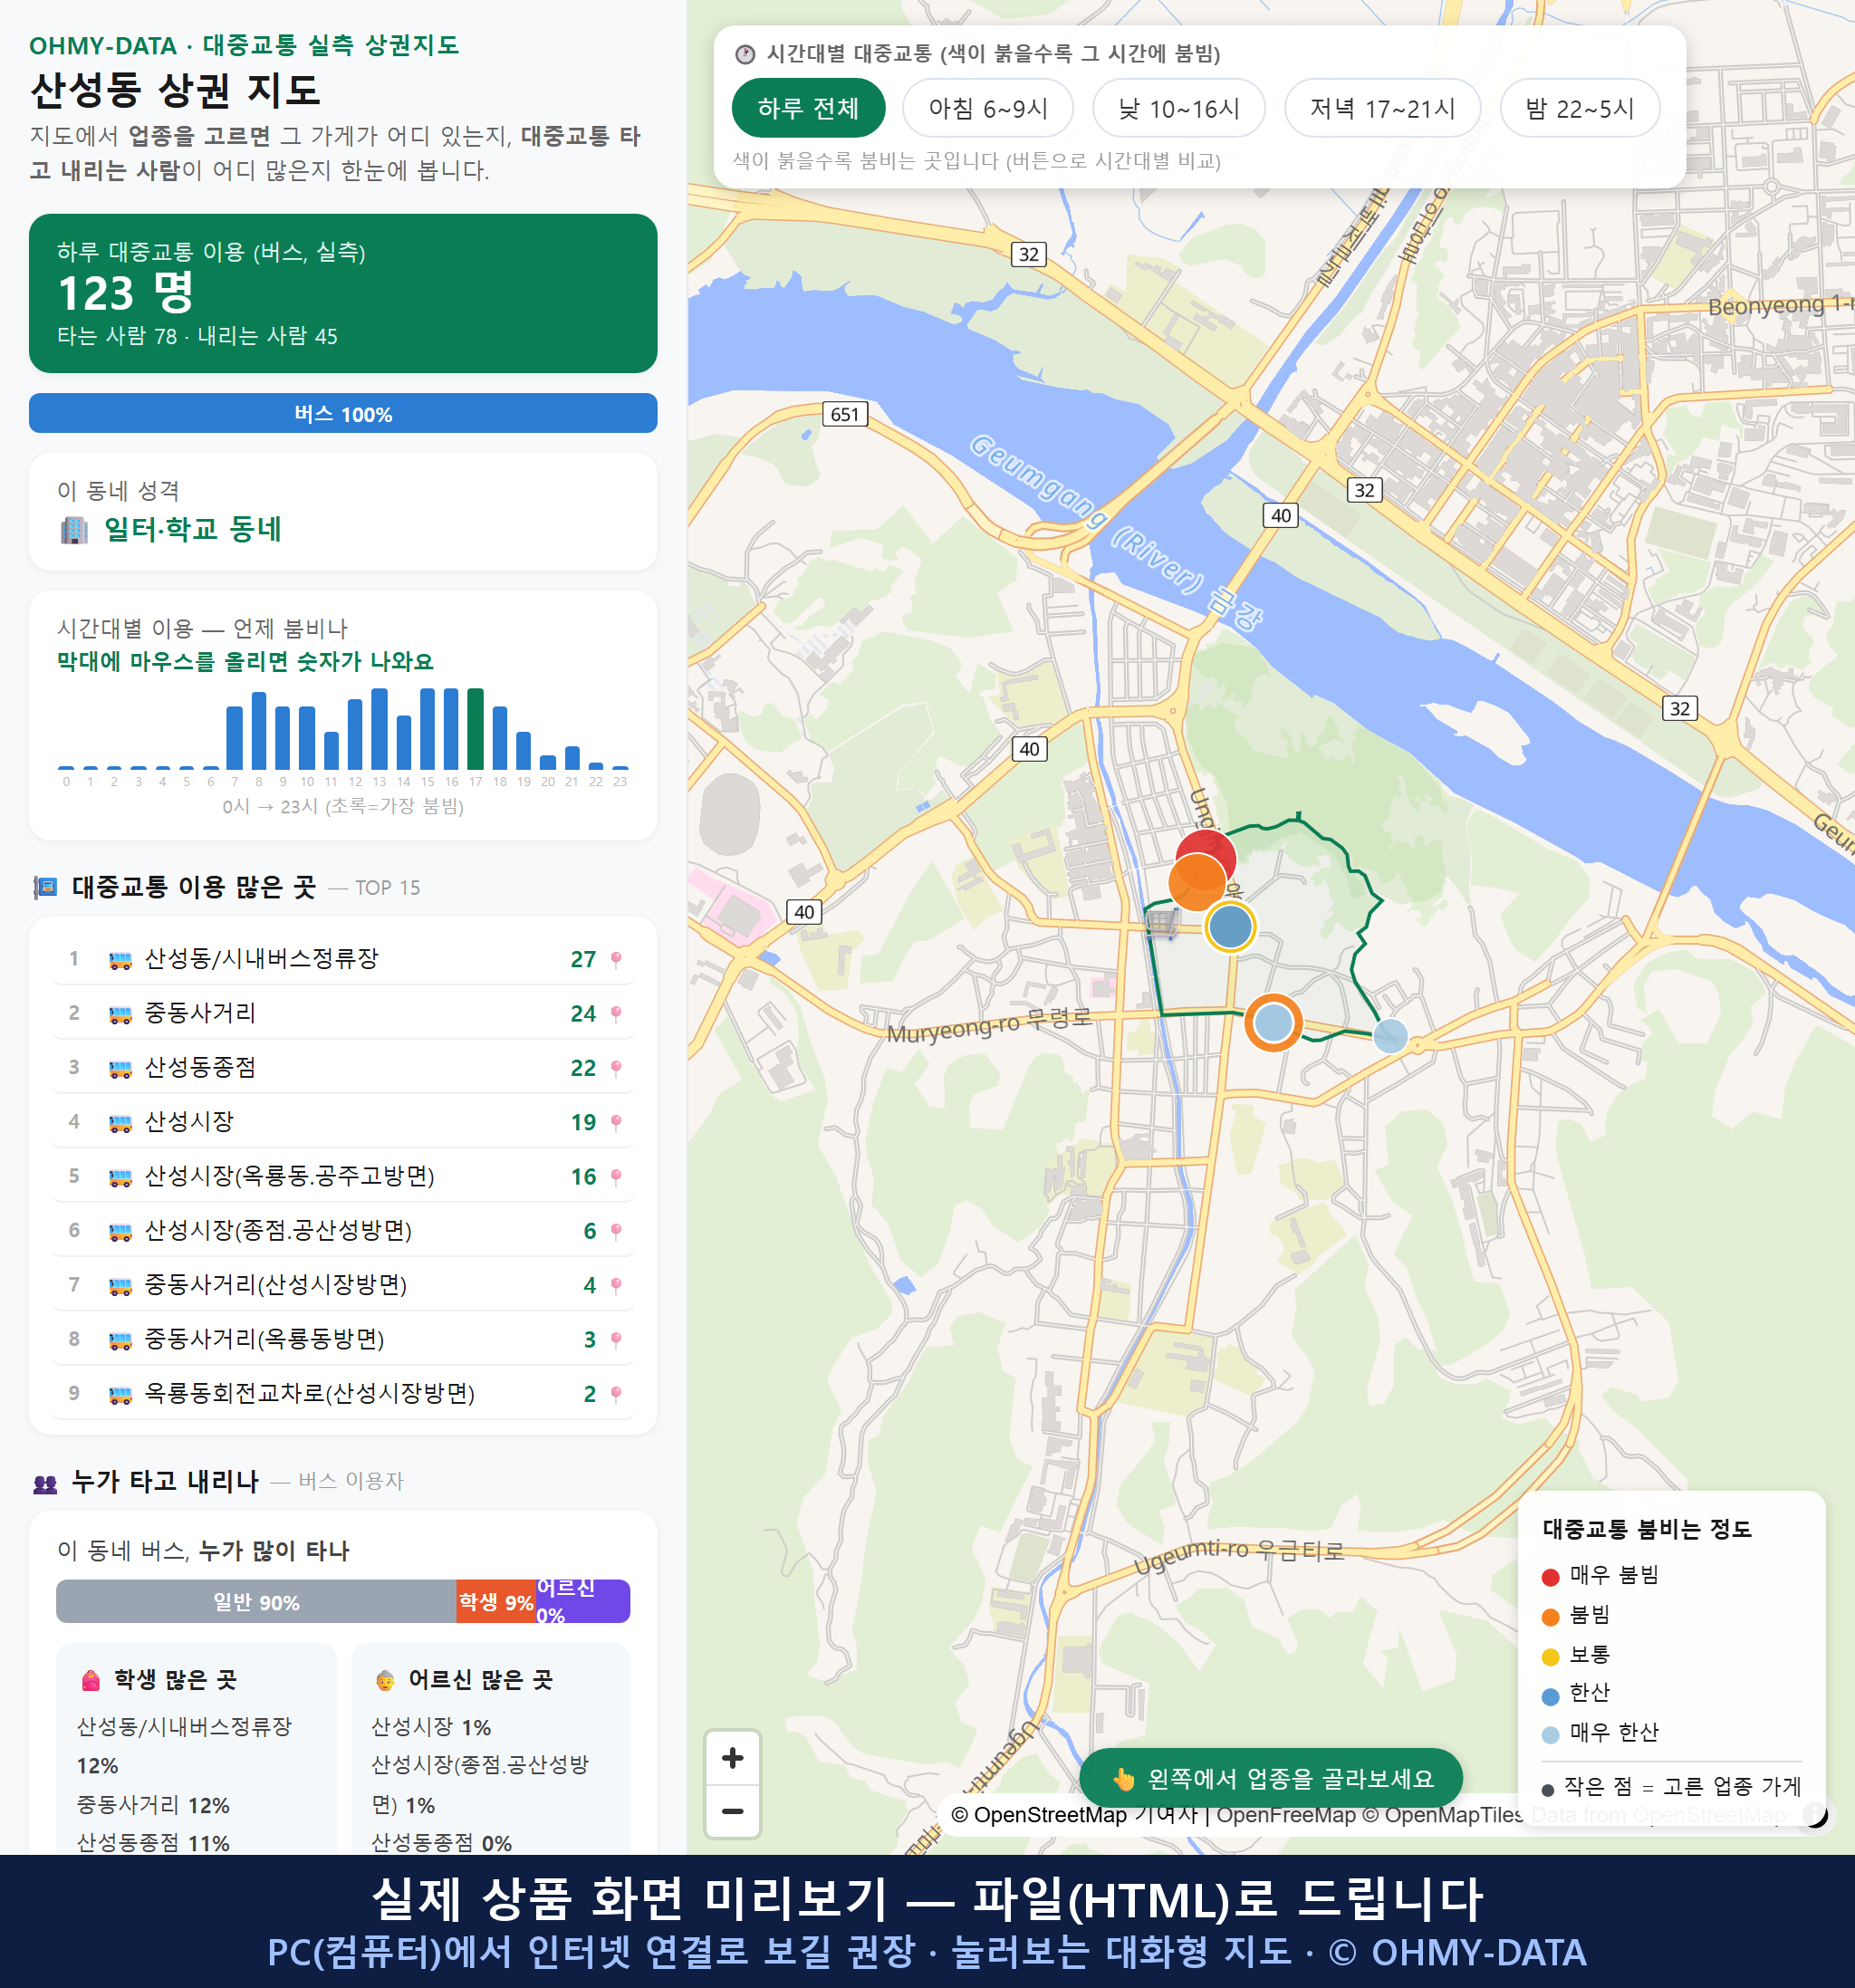Click the 어르신 0% purple bar segment
This screenshot has width=1855, height=1988.
point(583,1601)
